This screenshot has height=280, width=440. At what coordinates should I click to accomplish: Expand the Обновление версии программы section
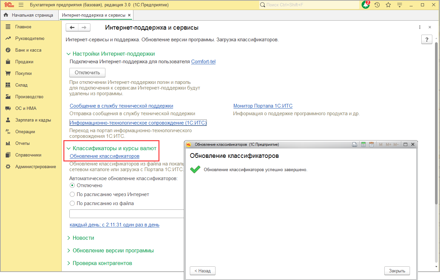[x=69, y=251]
